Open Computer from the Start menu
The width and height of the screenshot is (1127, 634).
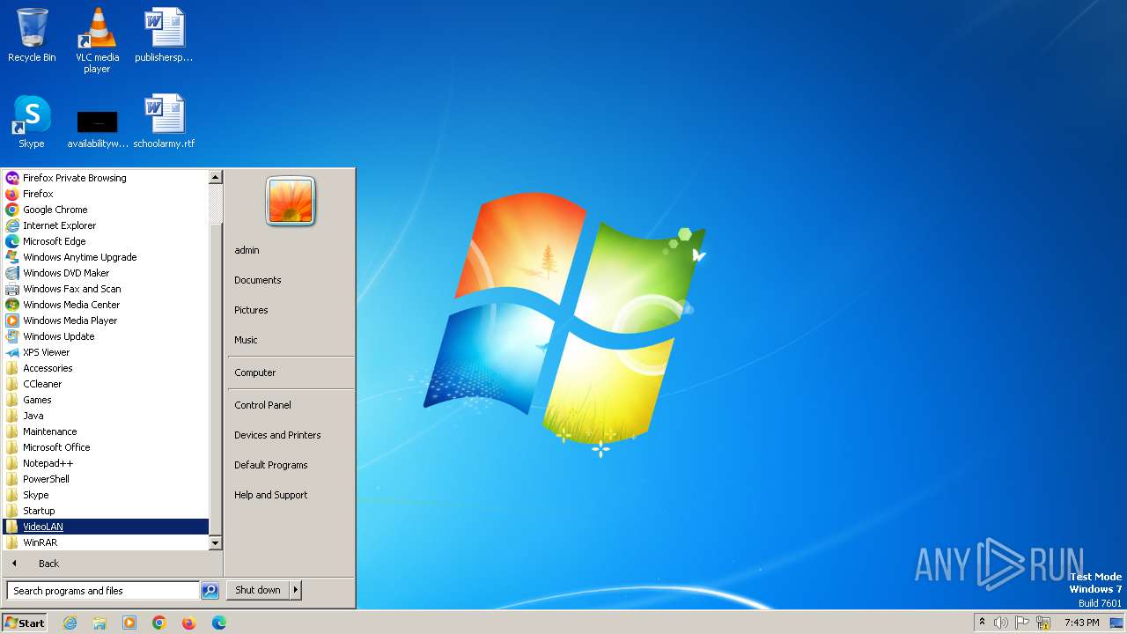click(291, 372)
